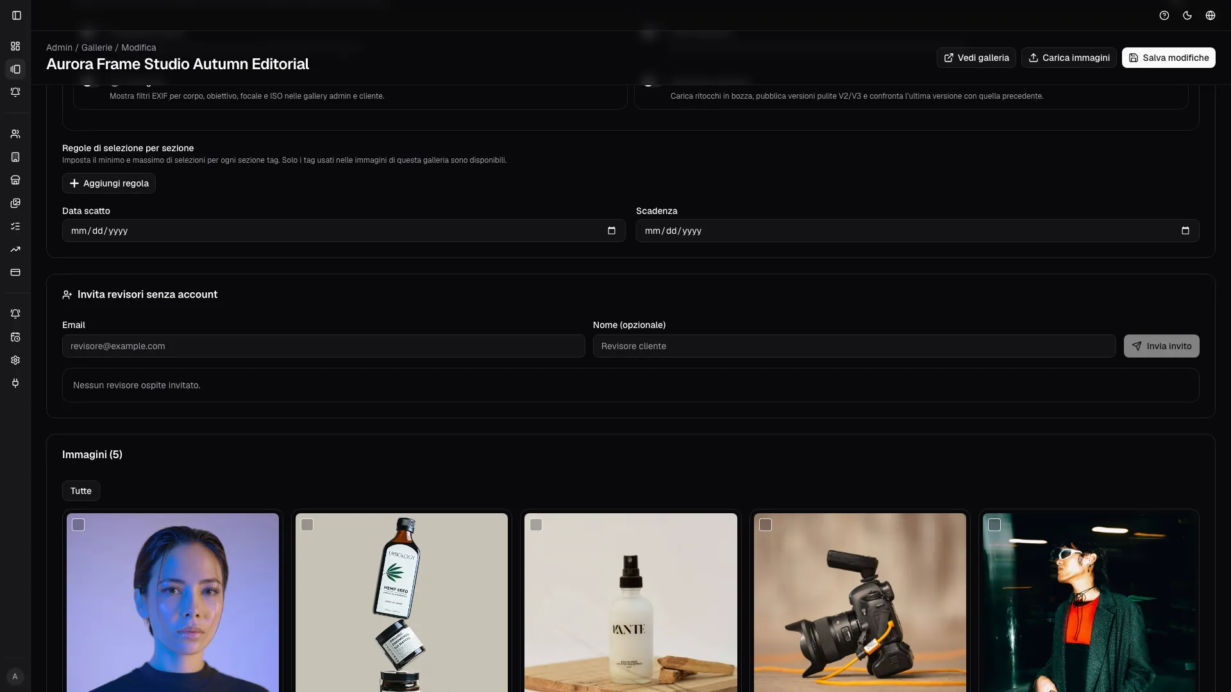Toggle dark mode moon icon

pos(1187,15)
